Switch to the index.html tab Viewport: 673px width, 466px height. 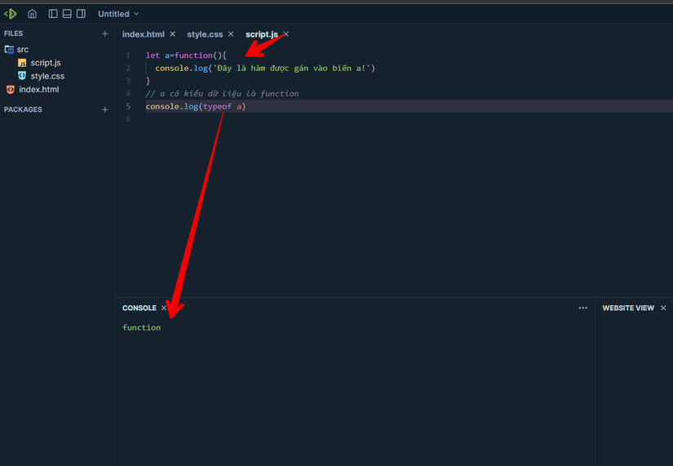[144, 34]
